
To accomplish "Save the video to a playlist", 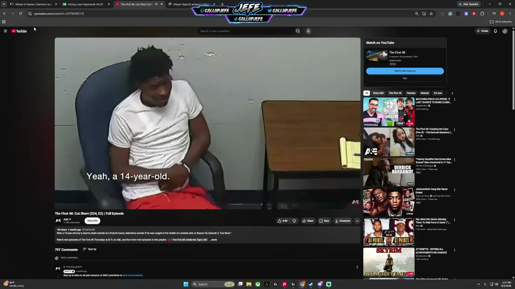I will (x=324, y=221).
